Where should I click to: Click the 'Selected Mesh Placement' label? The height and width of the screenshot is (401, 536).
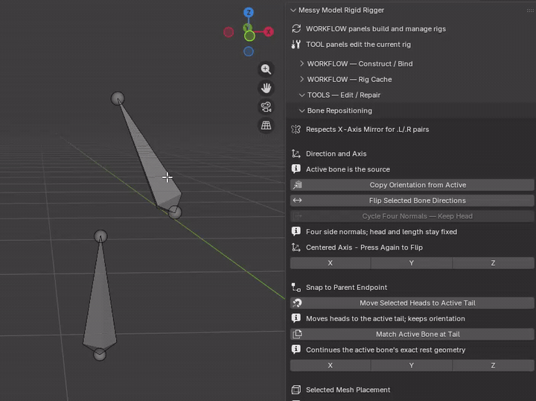(348, 390)
